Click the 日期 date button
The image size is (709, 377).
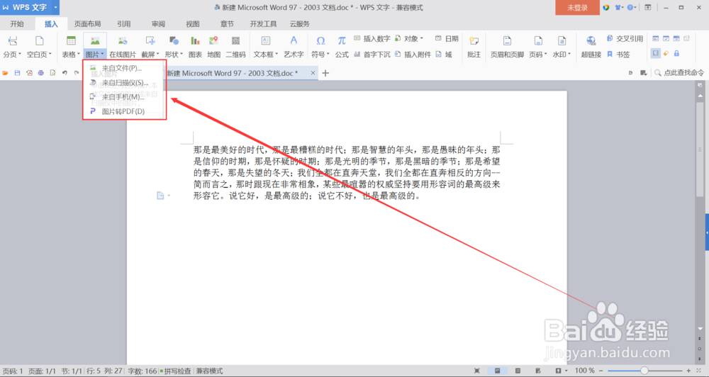447,39
